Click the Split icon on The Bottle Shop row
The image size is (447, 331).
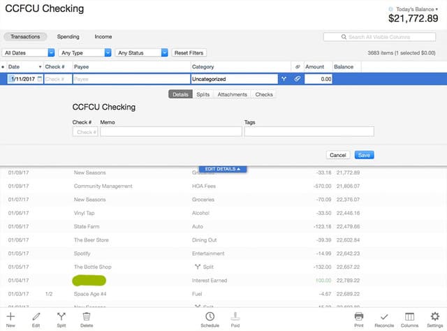click(197, 267)
